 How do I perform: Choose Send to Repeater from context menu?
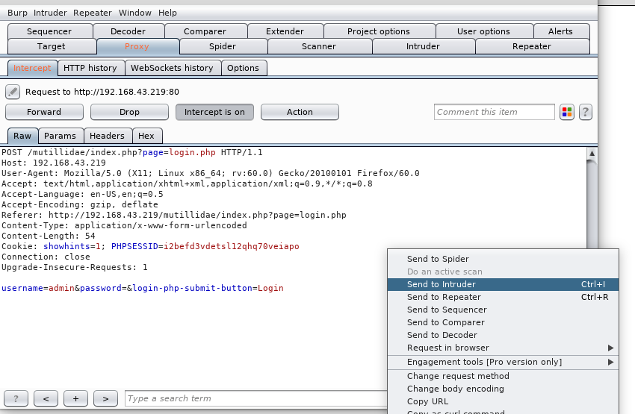(503, 297)
